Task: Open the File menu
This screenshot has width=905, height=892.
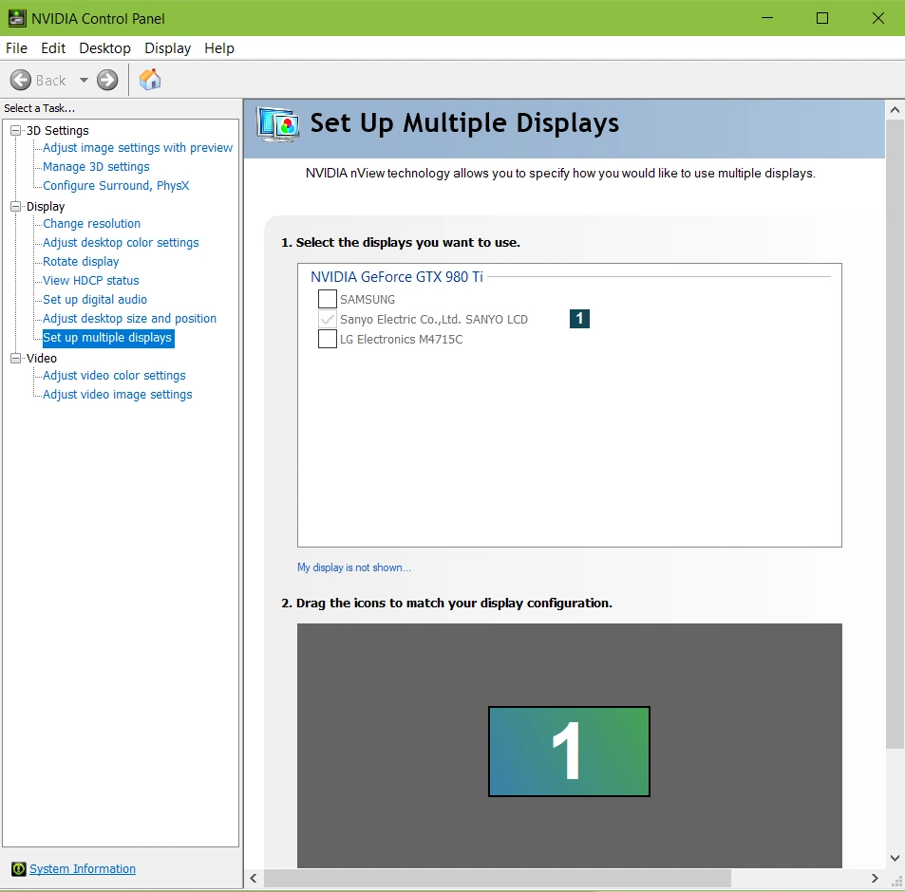Action: pos(17,48)
